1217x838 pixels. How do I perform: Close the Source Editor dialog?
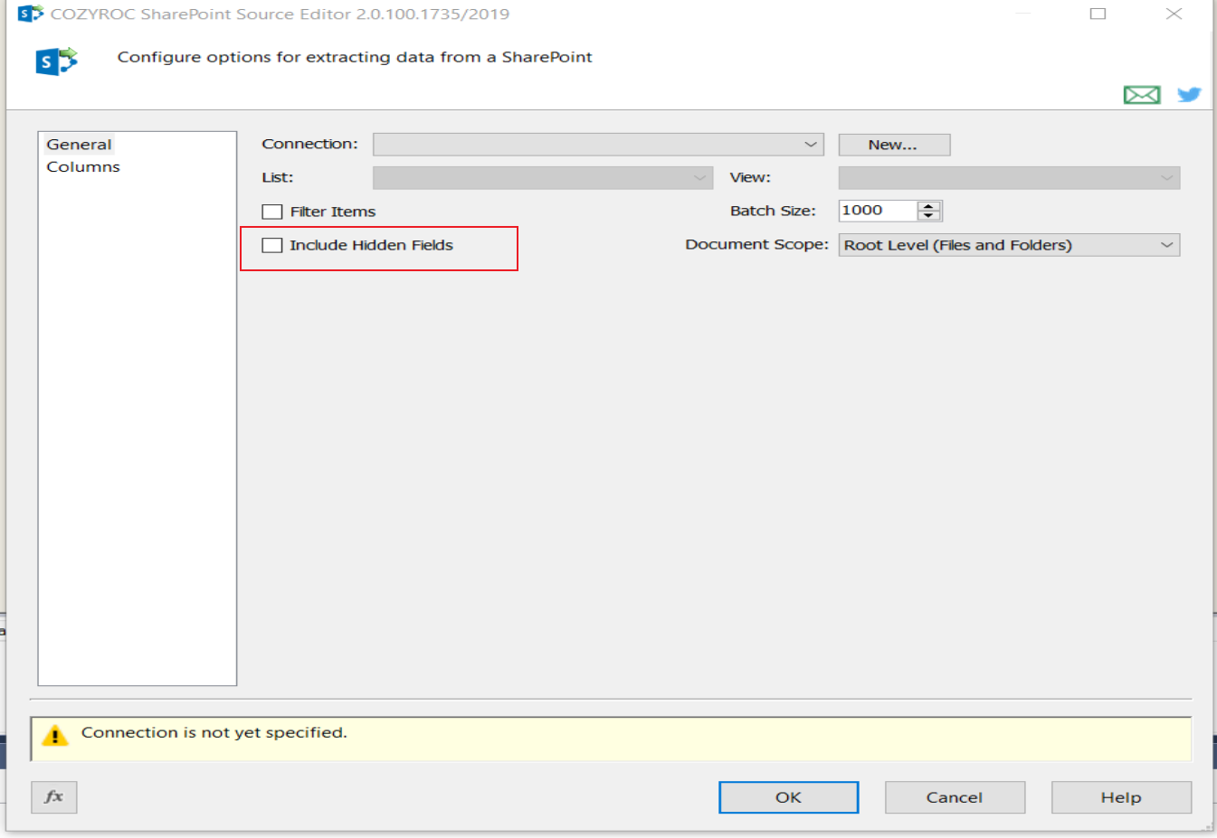pos(1174,14)
